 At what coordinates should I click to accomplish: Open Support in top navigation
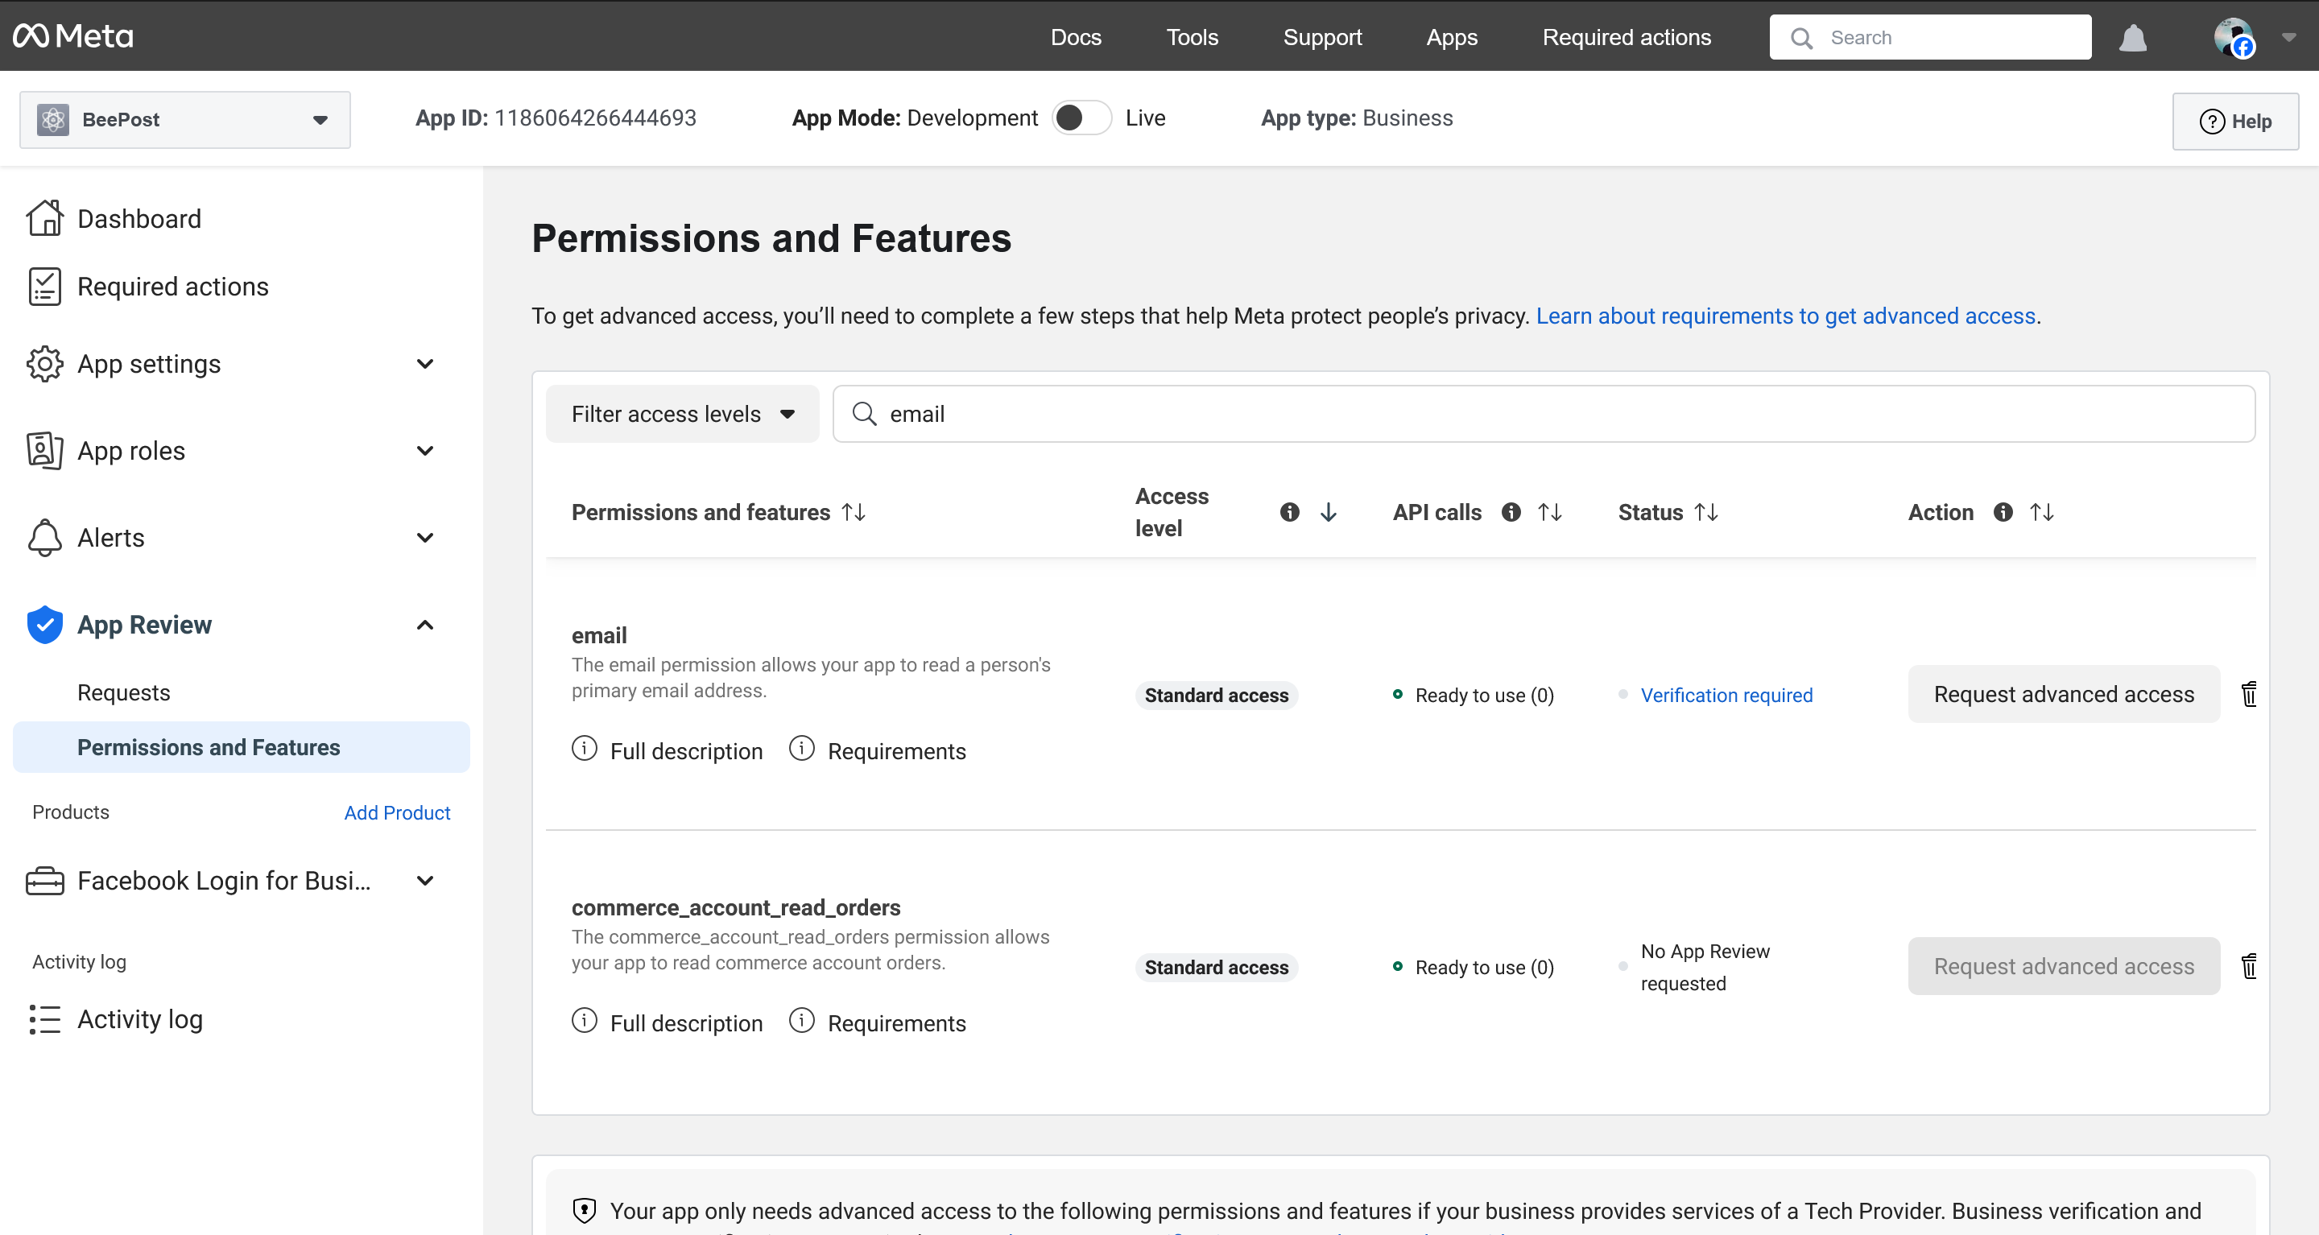[1322, 37]
